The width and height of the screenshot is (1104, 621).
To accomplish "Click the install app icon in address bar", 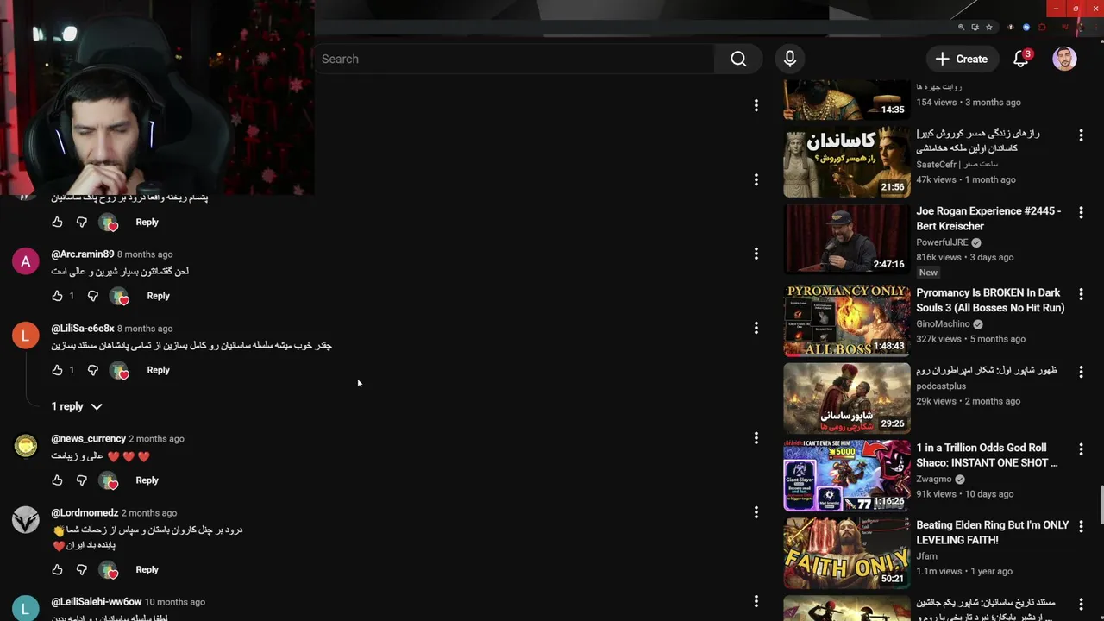I will 975,28.
